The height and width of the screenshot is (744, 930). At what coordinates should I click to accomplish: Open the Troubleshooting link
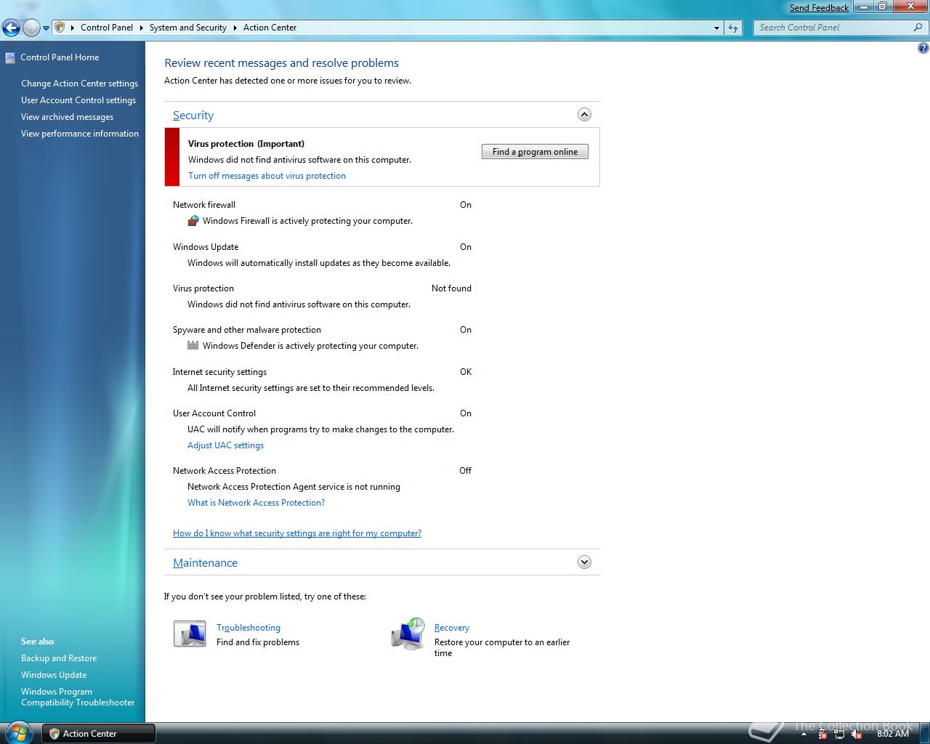coord(248,628)
